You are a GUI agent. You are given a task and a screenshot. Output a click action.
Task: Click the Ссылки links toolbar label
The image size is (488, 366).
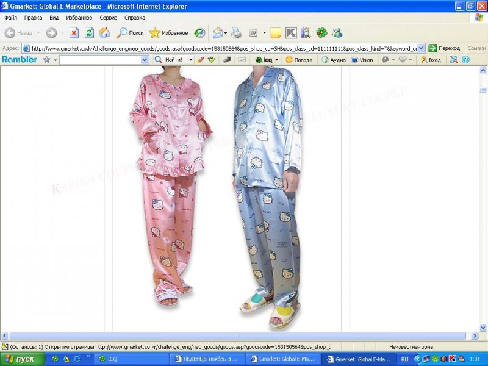click(x=476, y=48)
